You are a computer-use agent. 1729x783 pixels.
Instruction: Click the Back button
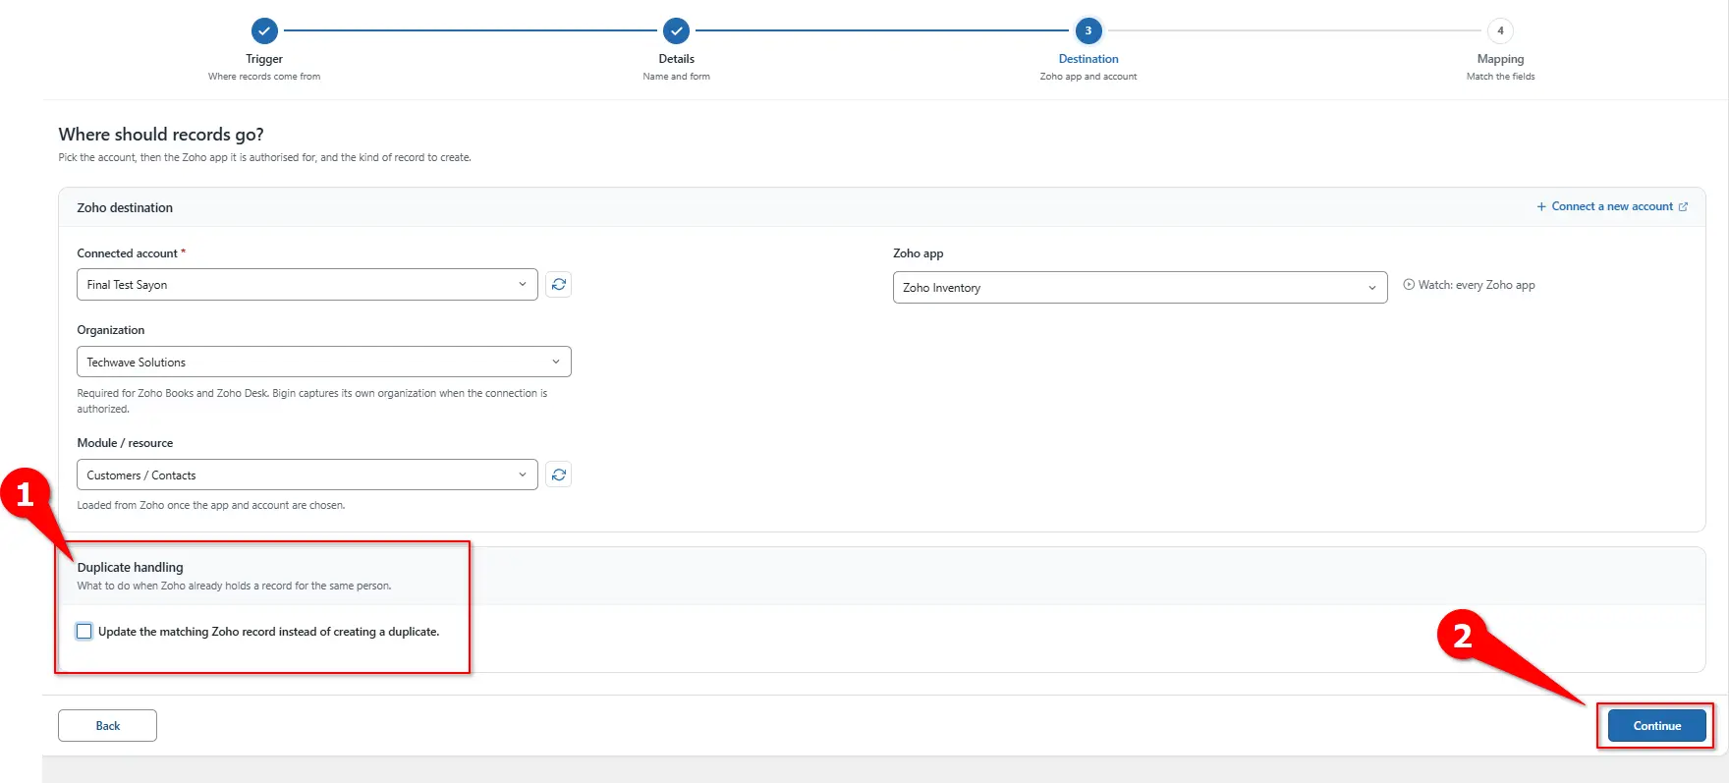click(108, 726)
